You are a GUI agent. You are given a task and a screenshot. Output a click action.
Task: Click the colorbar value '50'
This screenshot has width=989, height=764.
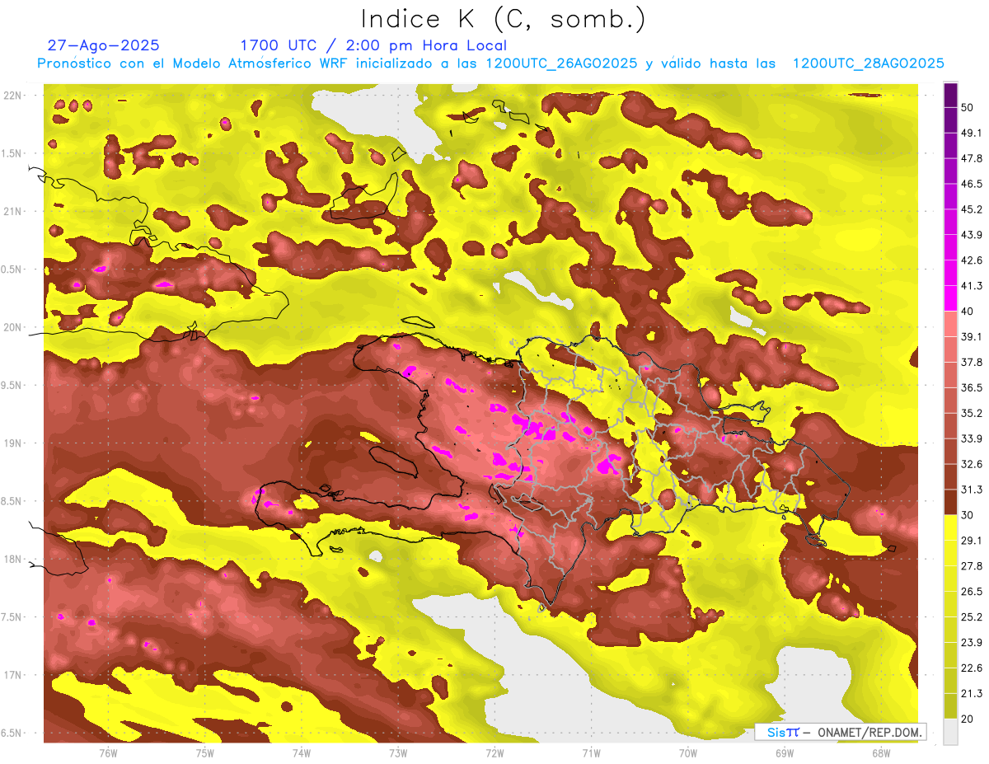coord(968,108)
